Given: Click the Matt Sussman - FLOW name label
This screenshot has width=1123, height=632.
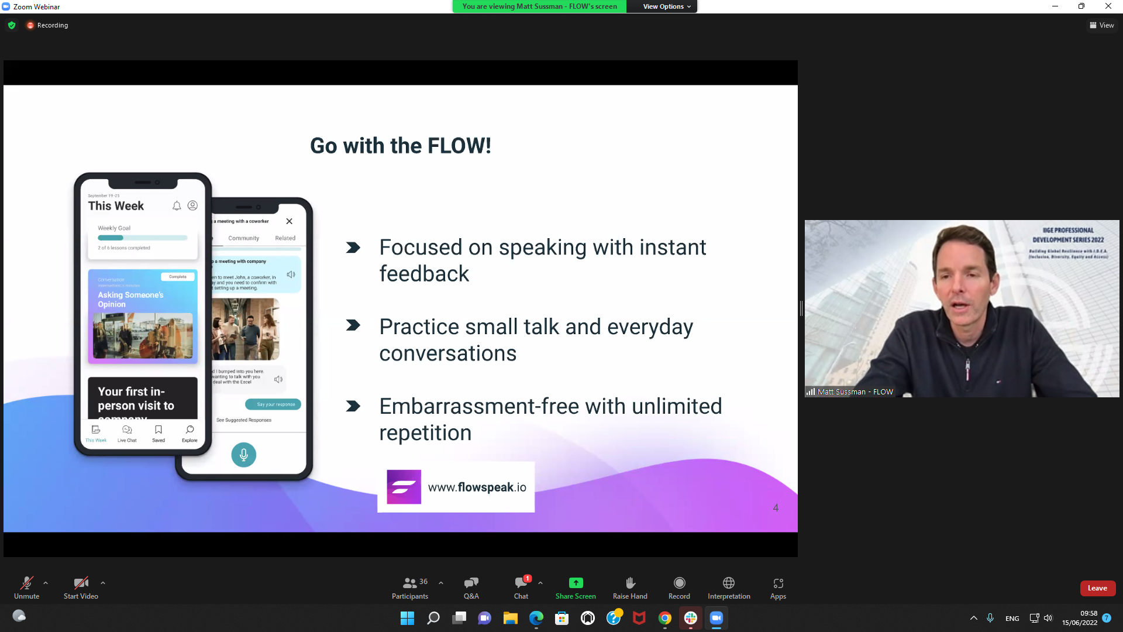Looking at the screenshot, I should 855,391.
